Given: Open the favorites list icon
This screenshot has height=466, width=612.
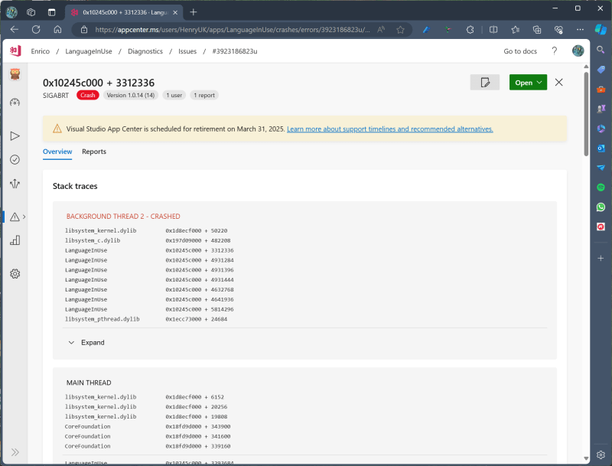Looking at the screenshot, I should click(515, 30).
